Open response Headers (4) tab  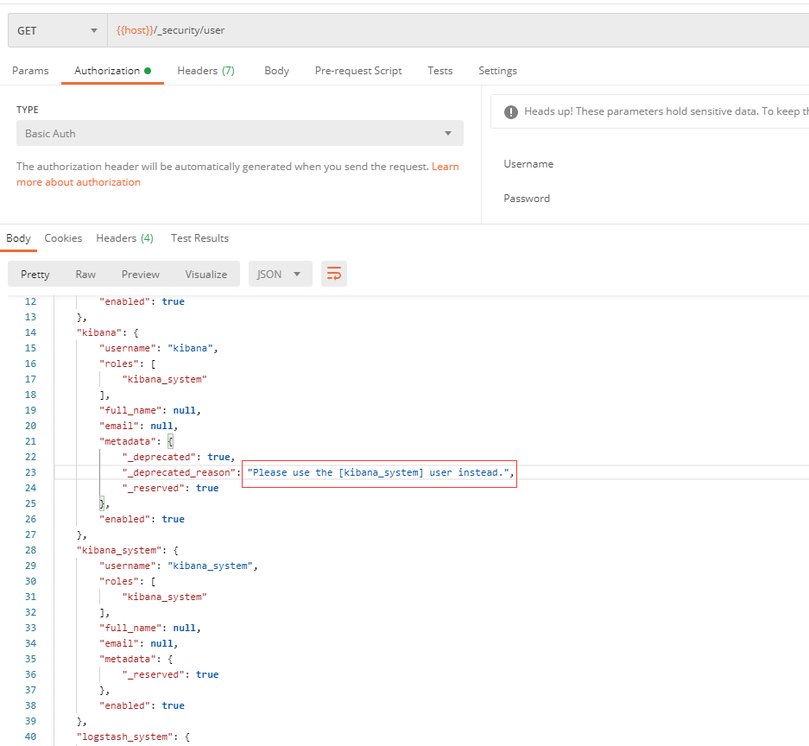125,238
